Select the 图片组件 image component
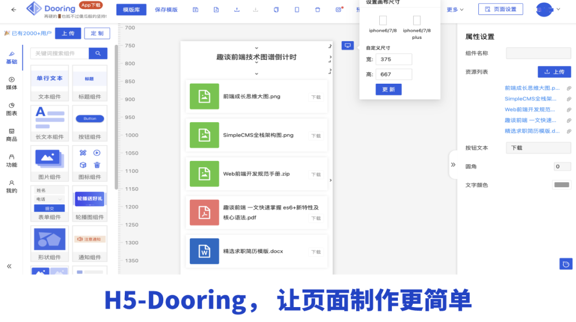 pyautogui.click(x=50, y=163)
